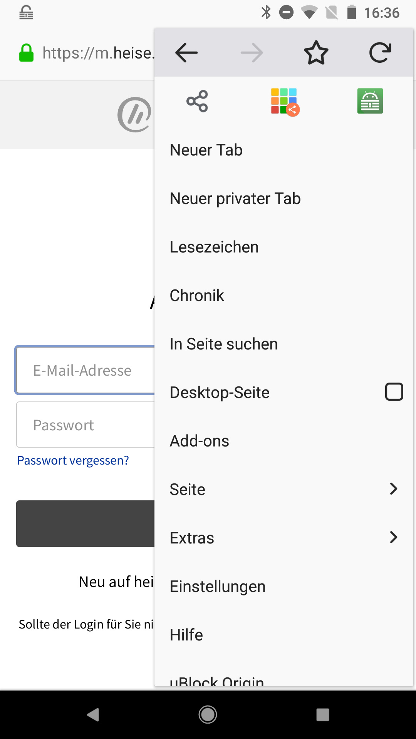This screenshot has width=416, height=739.
Task: Share via the colorful grid app icon
Action: 285,101
